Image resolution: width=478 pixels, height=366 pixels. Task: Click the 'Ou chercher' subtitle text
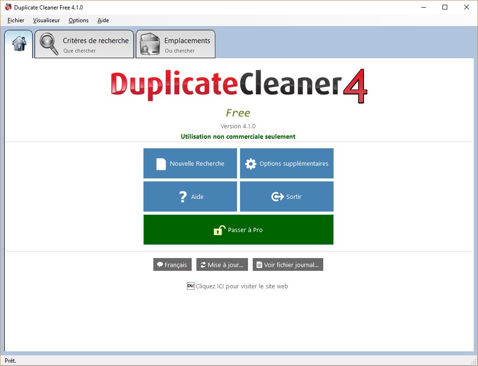[x=179, y=51]
